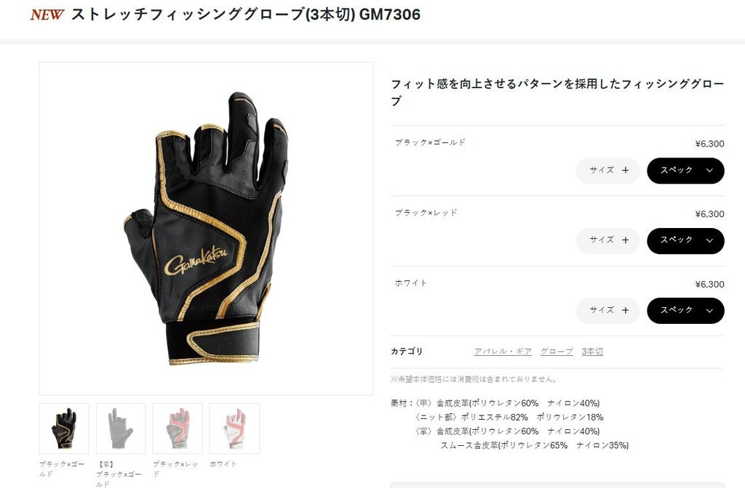
Task: Click plus icon on ブラック×レッド サイズ button
Action: tap(625, 240)
